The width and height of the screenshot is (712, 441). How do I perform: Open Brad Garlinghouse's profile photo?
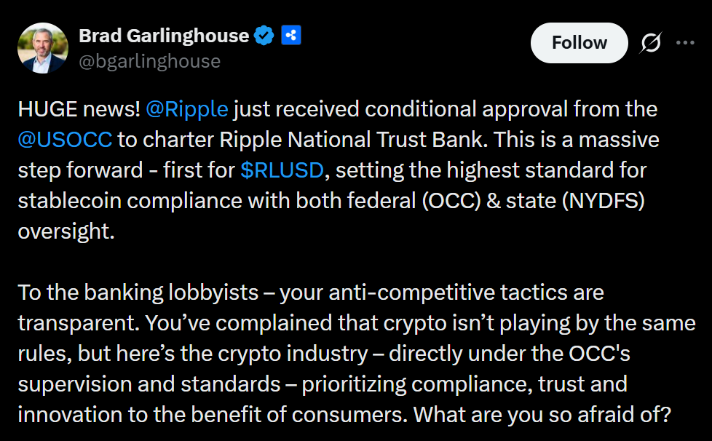tap(42, 48)
